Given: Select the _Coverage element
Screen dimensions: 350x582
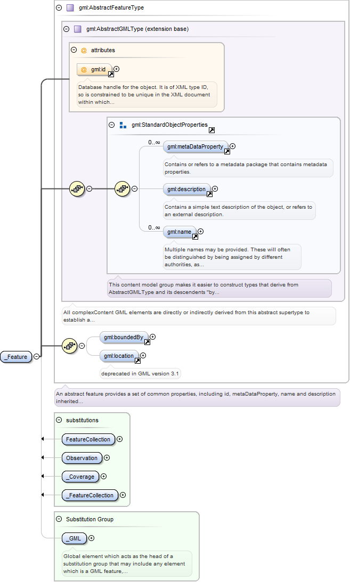Looking at the screenshot, I should click(80, 477).
